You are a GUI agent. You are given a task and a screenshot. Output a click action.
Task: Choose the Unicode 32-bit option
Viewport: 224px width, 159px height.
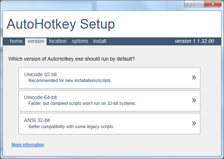point(109,78)
